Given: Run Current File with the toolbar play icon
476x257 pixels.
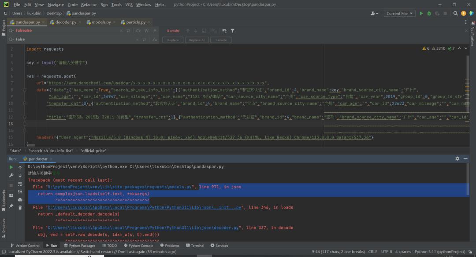Looking at the screenshot, I should click(x=421, y=13).
